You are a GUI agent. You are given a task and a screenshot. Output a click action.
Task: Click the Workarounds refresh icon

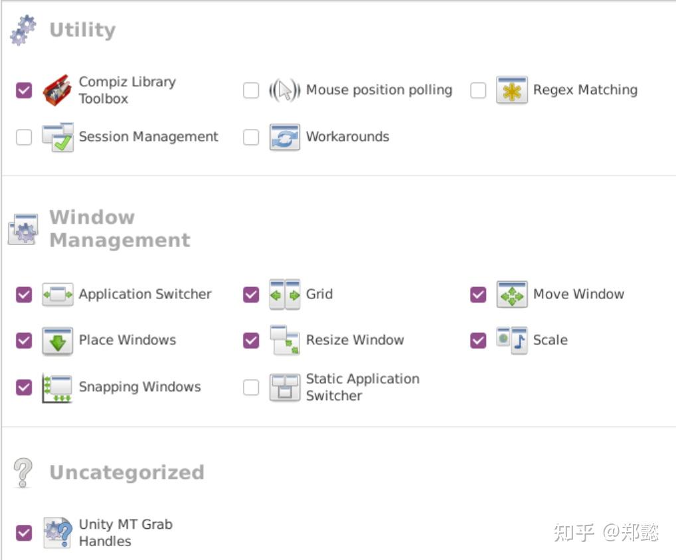[284, 137]
